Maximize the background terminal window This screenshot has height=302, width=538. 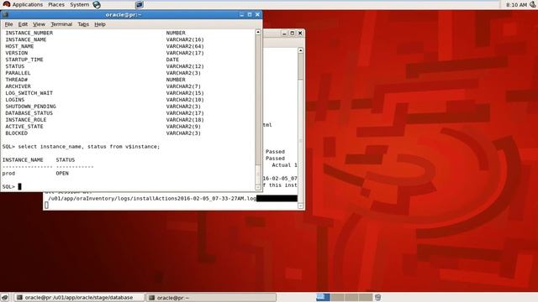click(x=293, y=34)
